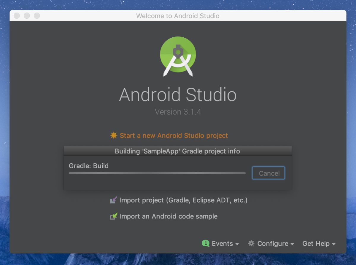This screenshot has width=356, height=265.
Task: Click the purple-arrow Import project icon
Action: click(x=114, y=200)
